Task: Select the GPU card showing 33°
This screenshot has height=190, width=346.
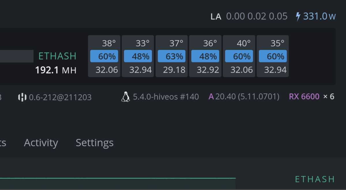Action: 138,56
